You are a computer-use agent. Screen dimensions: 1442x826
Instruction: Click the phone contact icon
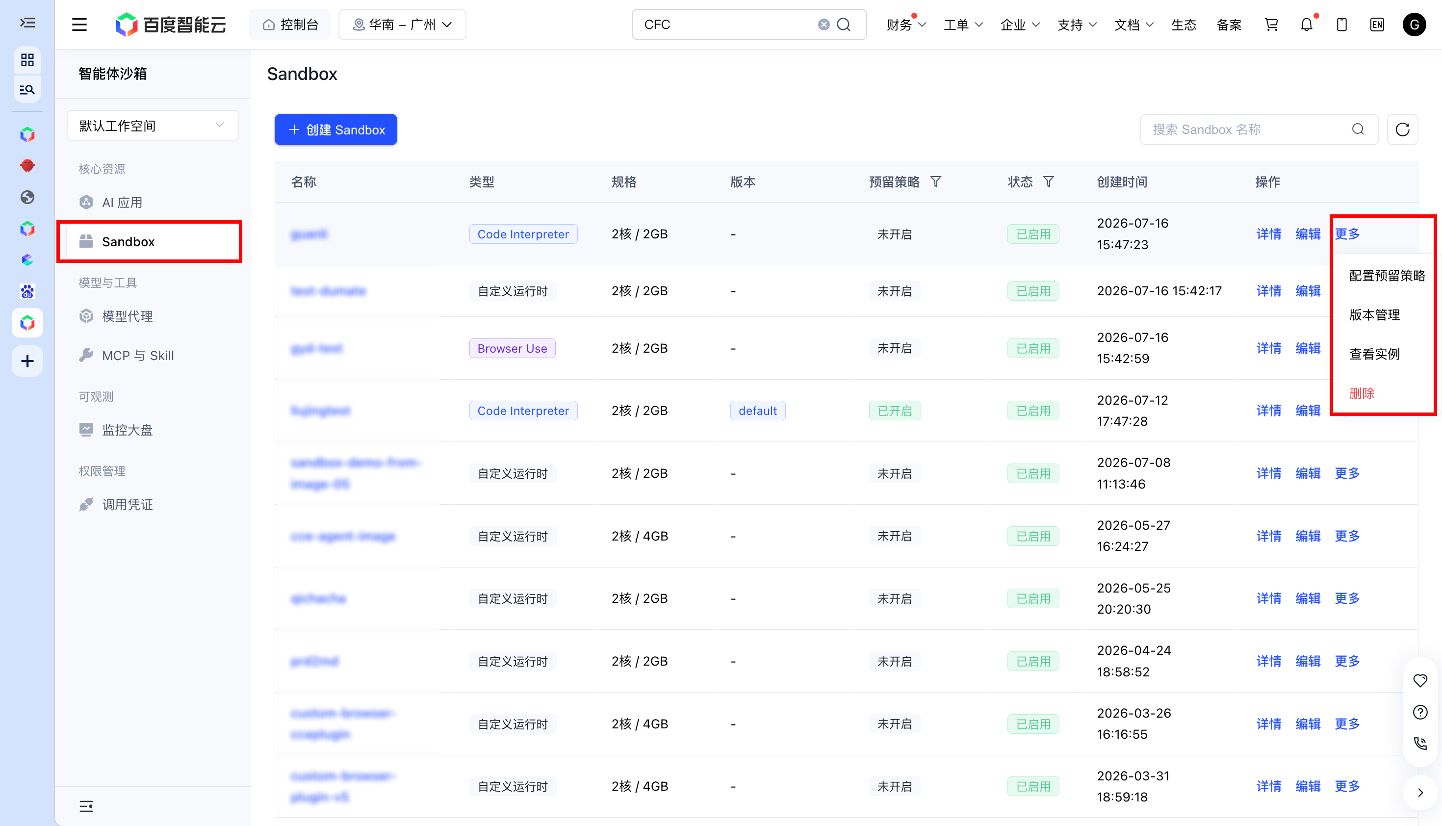(1420, 743)
